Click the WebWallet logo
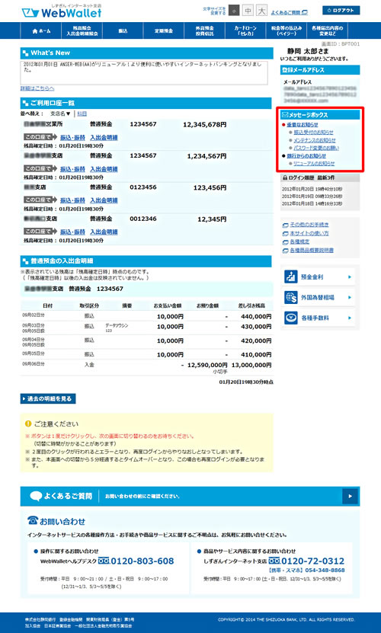 click(x=62, y=11)
